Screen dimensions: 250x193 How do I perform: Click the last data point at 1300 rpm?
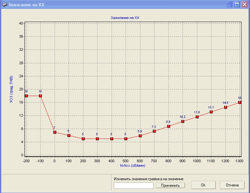(240, 102)
